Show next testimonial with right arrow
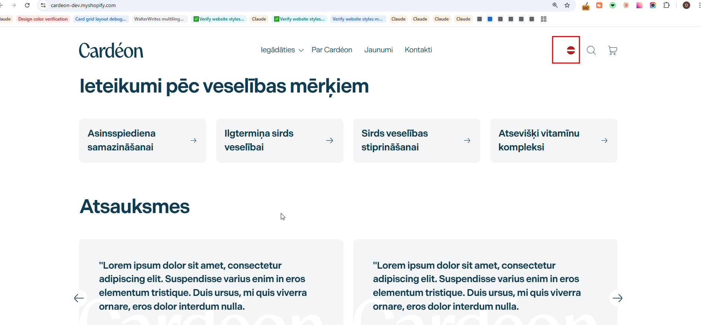 [617, 298]
